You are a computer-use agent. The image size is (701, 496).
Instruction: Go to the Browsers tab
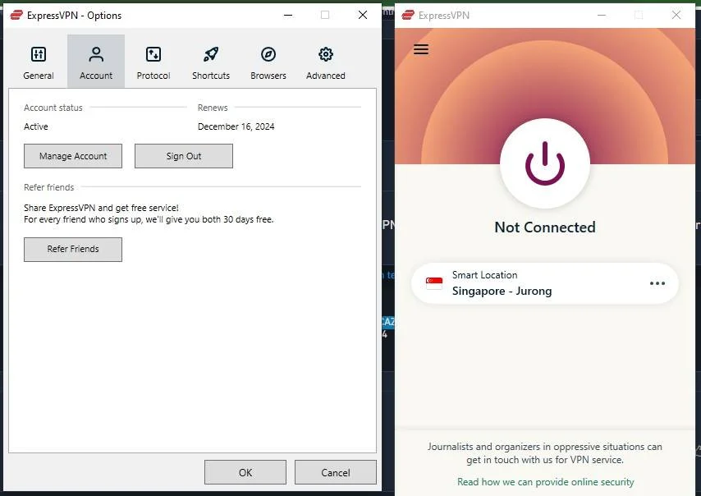pos(268,62)
